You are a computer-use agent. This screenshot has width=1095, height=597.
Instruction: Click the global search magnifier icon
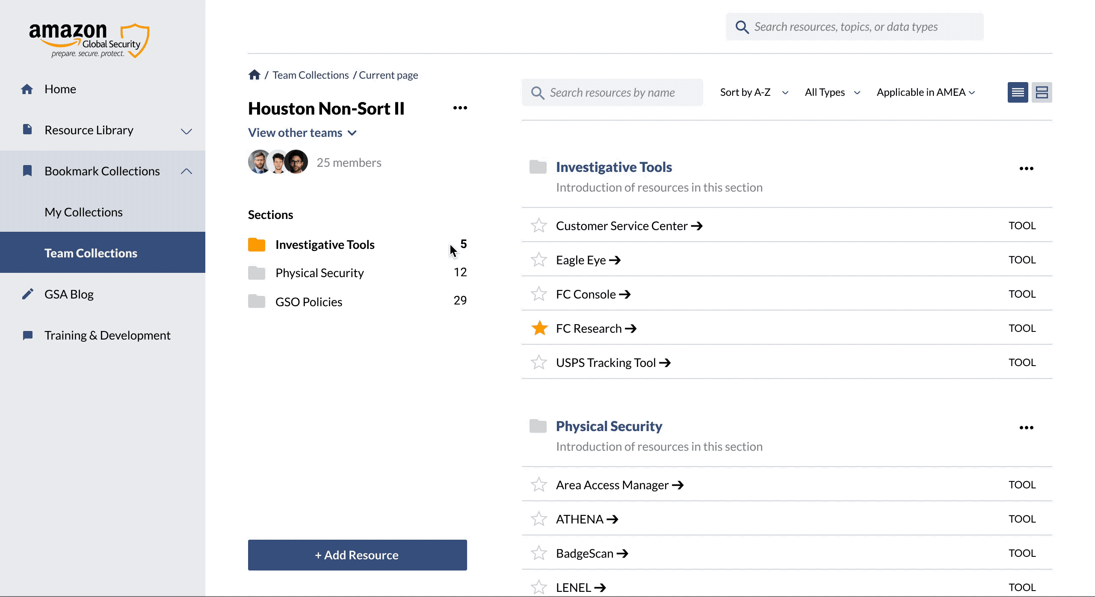[742, 27]
